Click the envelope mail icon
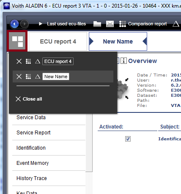Screen dimensions: 181x194 point(110,24)
